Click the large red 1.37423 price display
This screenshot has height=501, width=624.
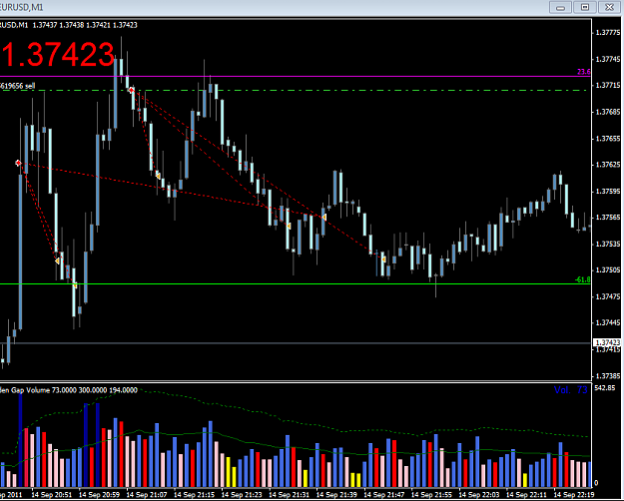[x=58, y=55]
